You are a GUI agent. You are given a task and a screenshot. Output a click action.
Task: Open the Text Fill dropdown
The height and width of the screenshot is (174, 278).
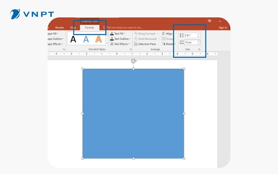120,34
